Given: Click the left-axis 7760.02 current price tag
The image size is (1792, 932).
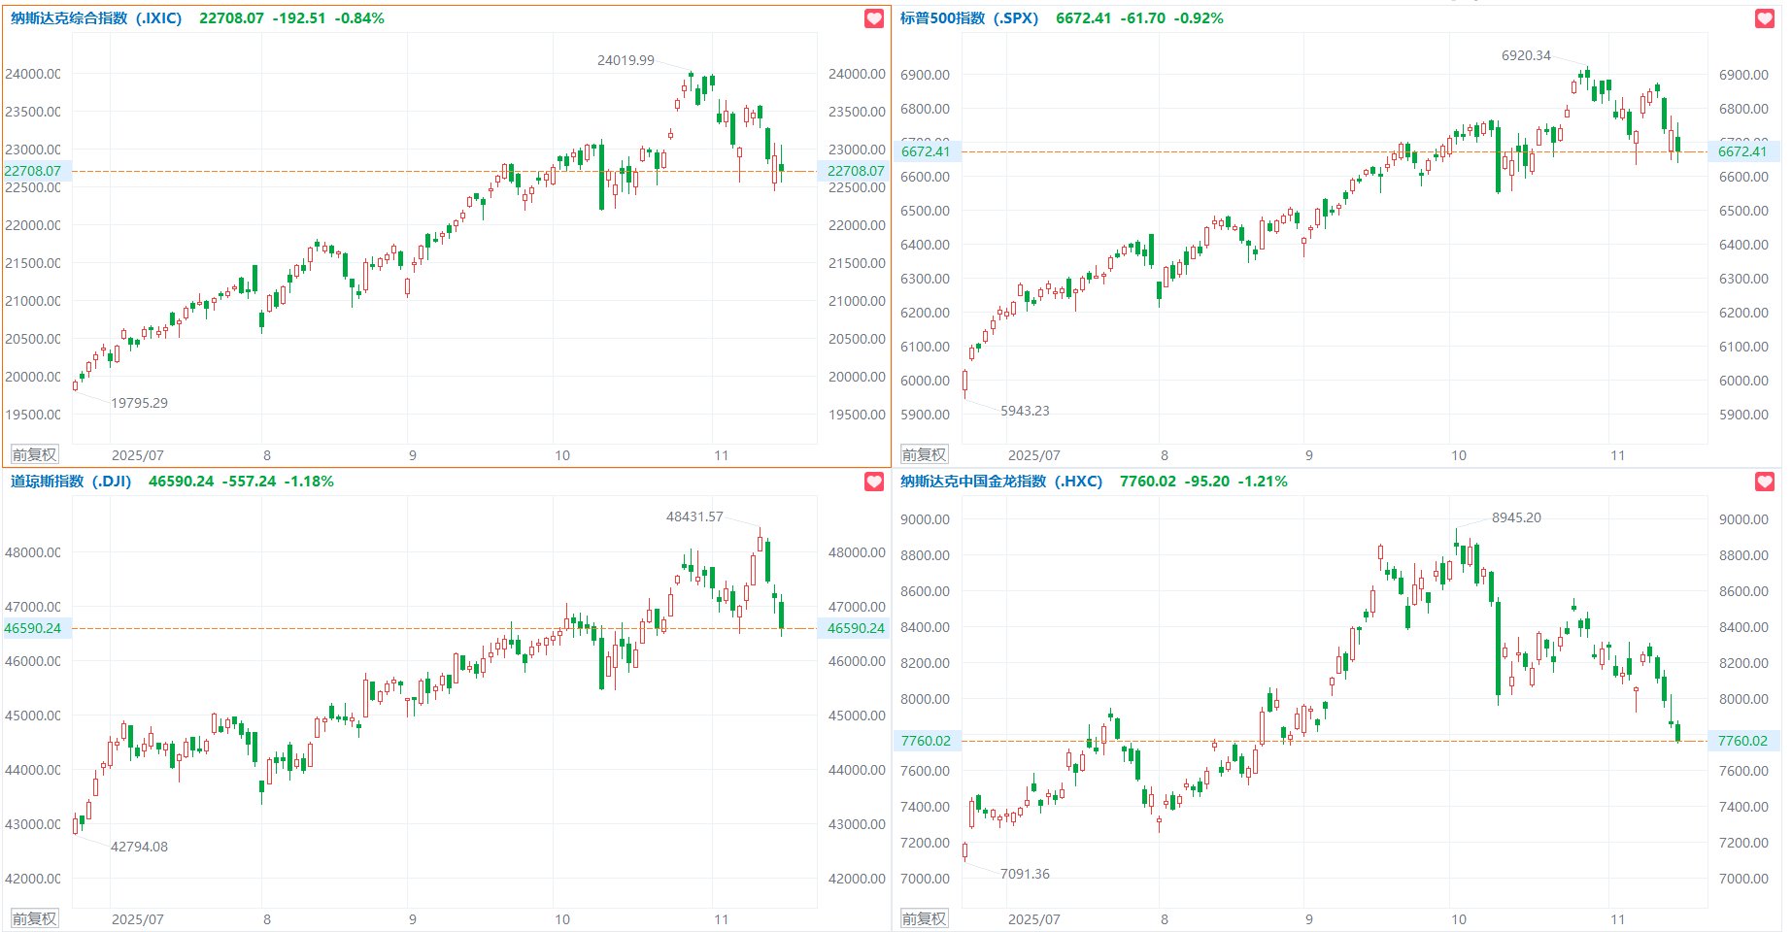Looking at the screenshot, I should pyautogui.click(x=926, y=741).
